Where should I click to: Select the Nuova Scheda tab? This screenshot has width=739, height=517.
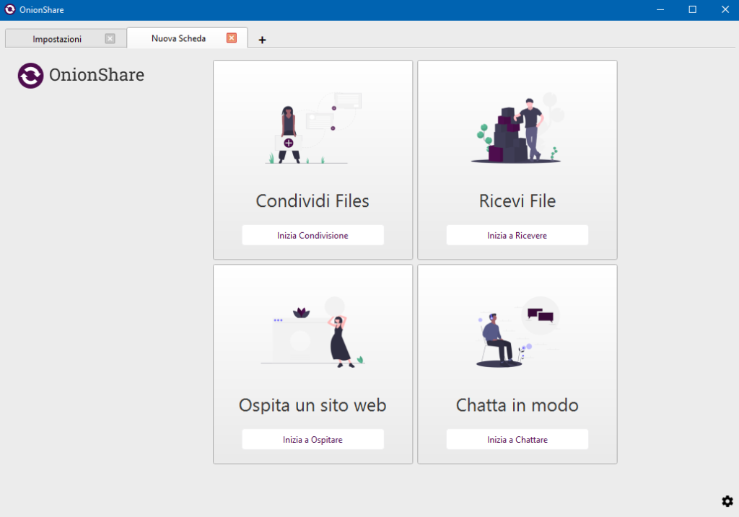coord(178,38)
